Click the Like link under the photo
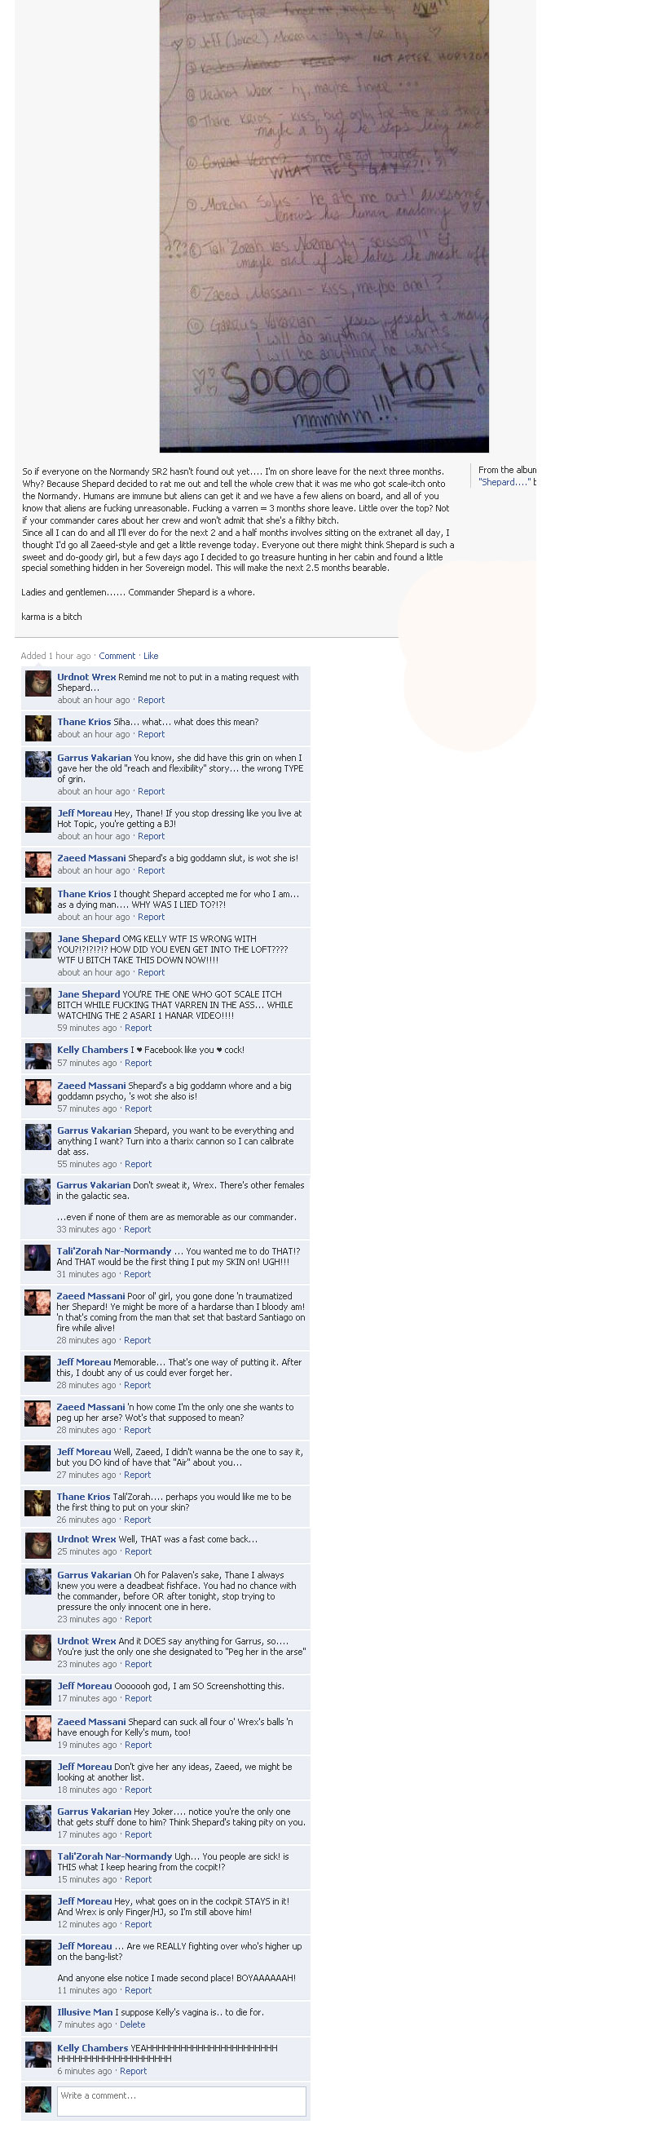Screen dimensions: 652x2137 (x=151, y=655)
